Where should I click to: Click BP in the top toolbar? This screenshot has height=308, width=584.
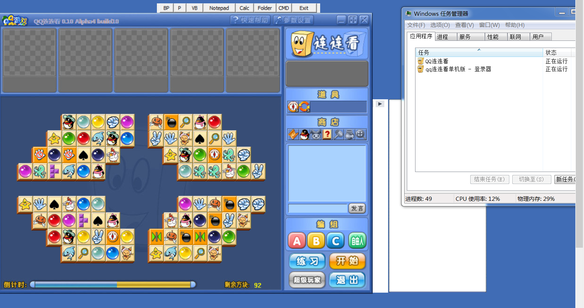(x=166, y=8)
